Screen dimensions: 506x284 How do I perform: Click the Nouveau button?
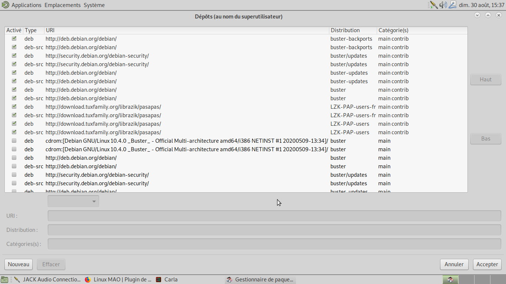(19, 264)
